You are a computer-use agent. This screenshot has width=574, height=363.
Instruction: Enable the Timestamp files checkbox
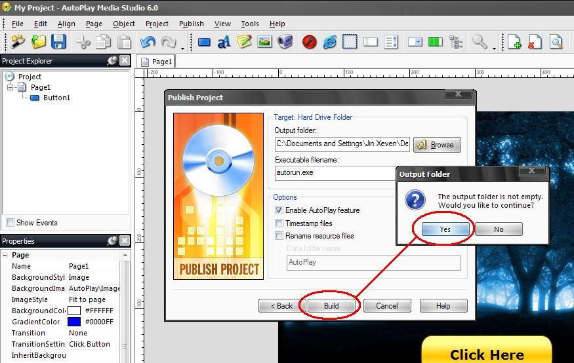point(279,223)
